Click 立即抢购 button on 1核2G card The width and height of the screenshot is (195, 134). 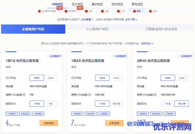(114, 123)
